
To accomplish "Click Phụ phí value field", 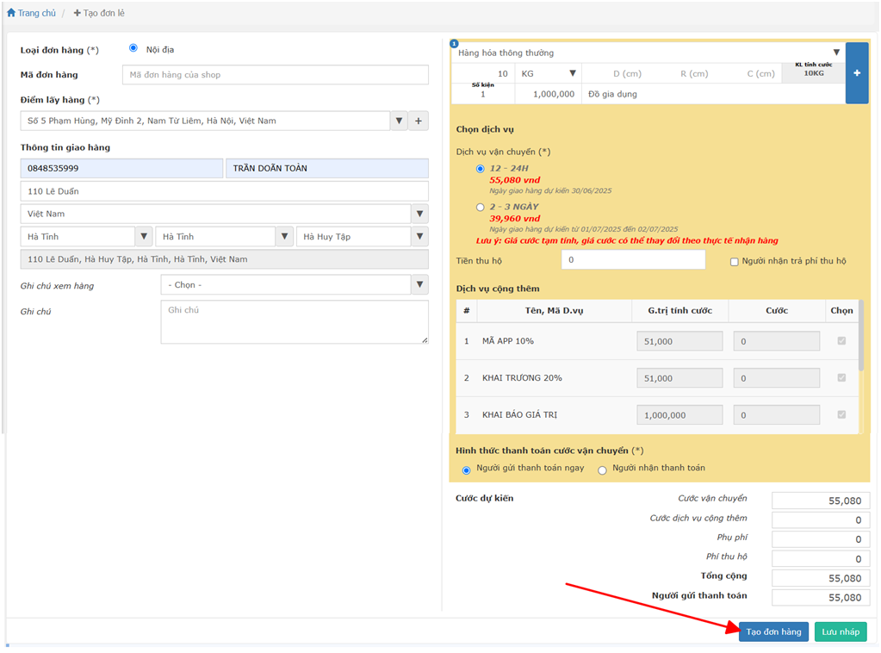I will 821,539.
